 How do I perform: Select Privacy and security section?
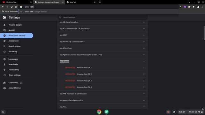pos(17,35)
